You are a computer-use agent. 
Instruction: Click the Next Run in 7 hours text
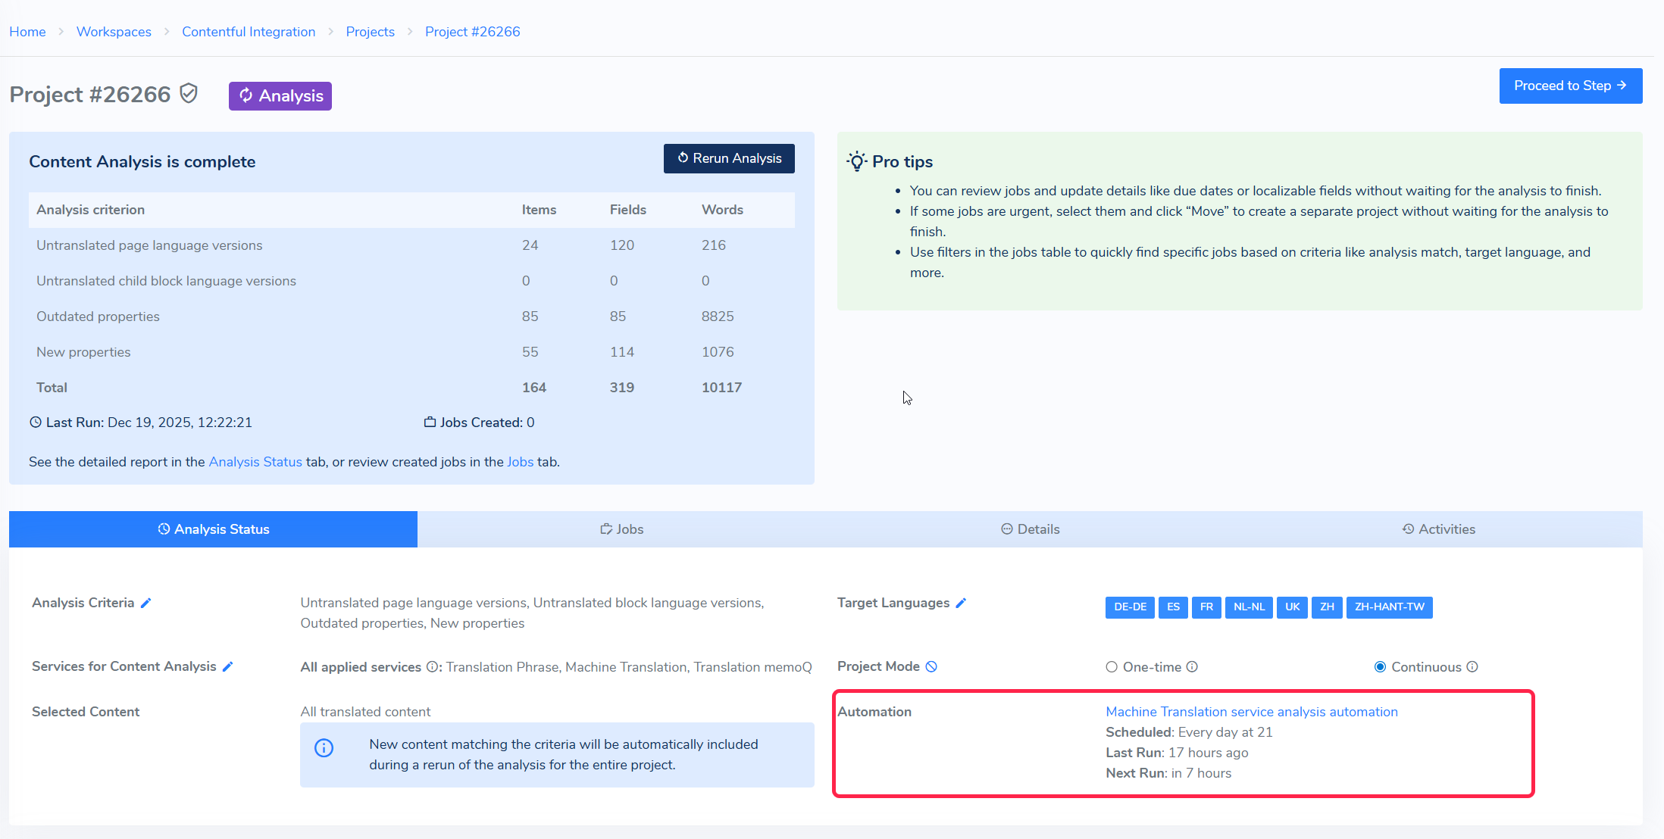pyautogui.click(x=1168, y=773)
